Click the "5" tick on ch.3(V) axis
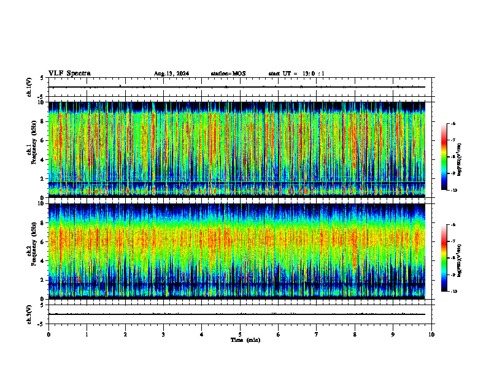Viewport: 486px width, 375px height. click(x=42, y=305)
